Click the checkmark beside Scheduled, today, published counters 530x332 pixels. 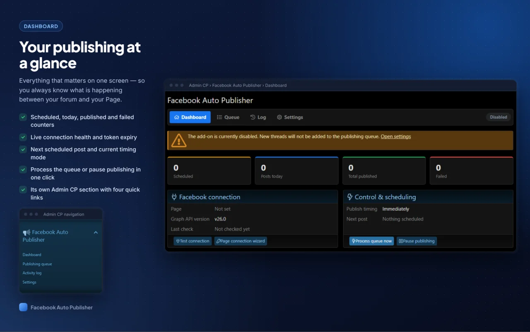click(23, 117)
